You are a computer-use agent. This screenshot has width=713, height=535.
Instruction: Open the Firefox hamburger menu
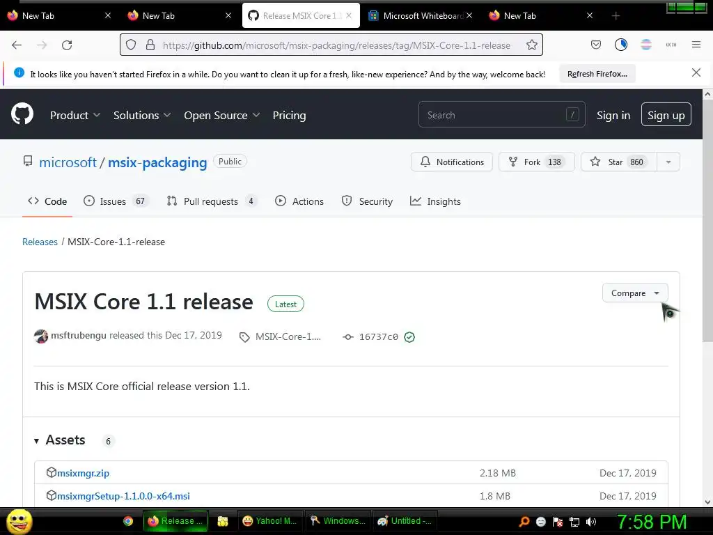pos(696,45)
